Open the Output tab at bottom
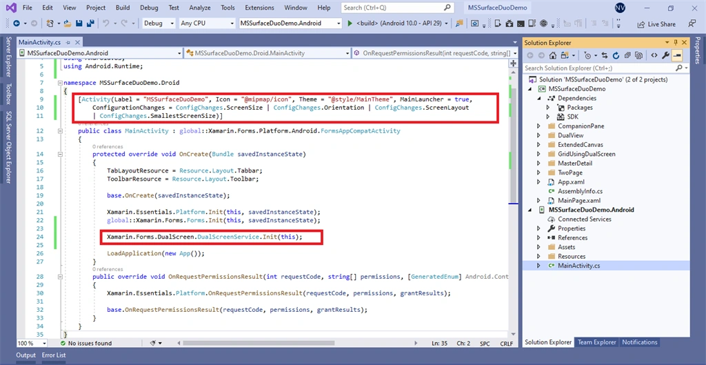Screen dimensions: 706x365 coord(26,355)
